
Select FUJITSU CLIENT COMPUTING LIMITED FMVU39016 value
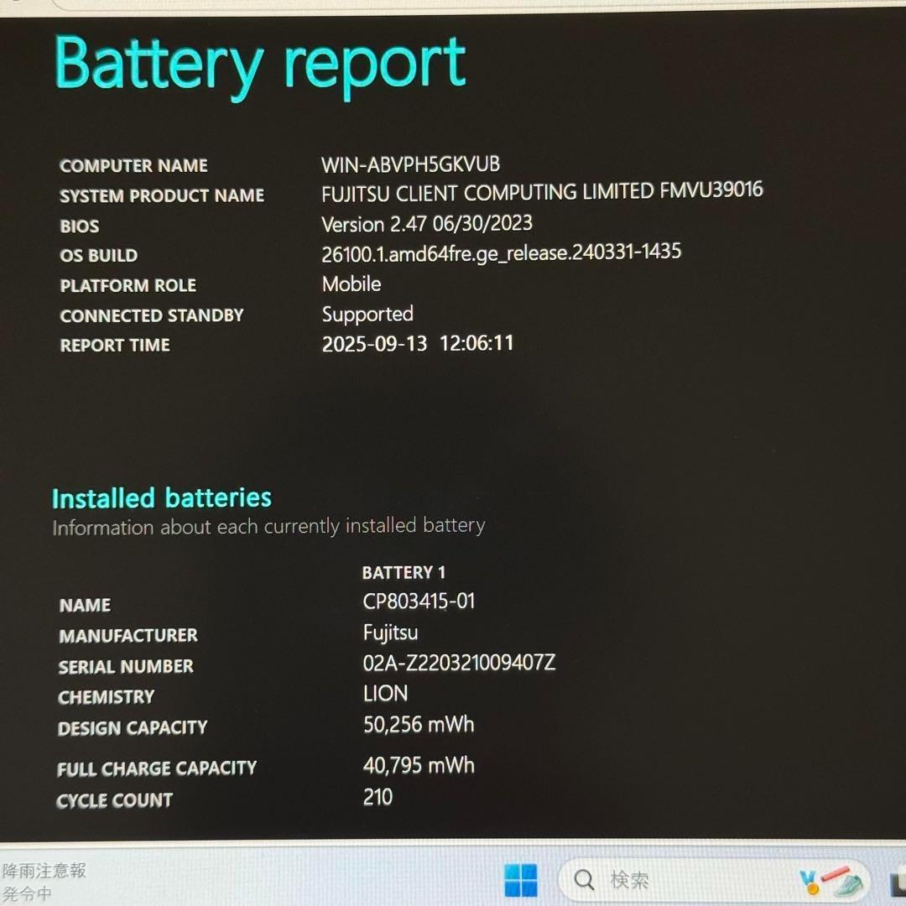coord(542,192)
